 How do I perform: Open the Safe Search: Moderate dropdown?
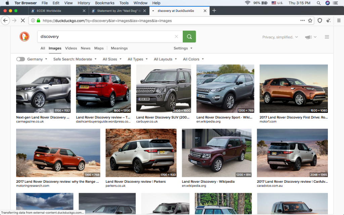(x=75, y=59)
